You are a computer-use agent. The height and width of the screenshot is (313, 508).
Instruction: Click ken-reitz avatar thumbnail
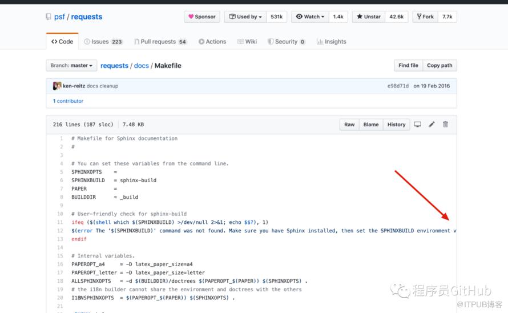coord(57,86)
